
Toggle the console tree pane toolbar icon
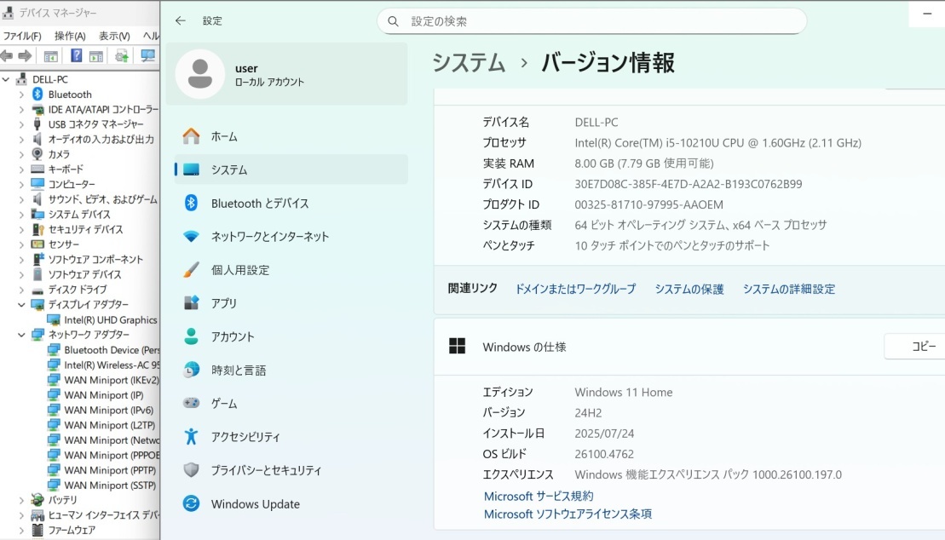coord(50,56)
